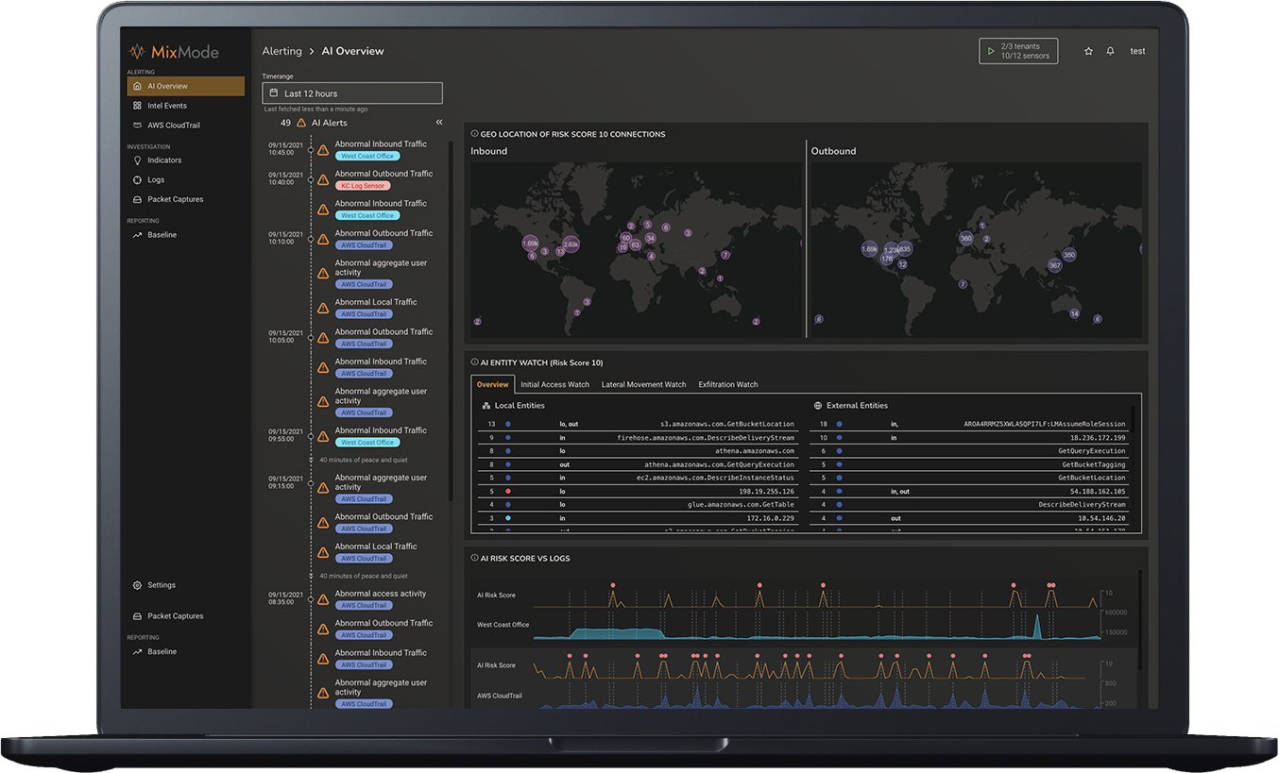
Task: Open notifications bell
Action: tap(1111, 51)
